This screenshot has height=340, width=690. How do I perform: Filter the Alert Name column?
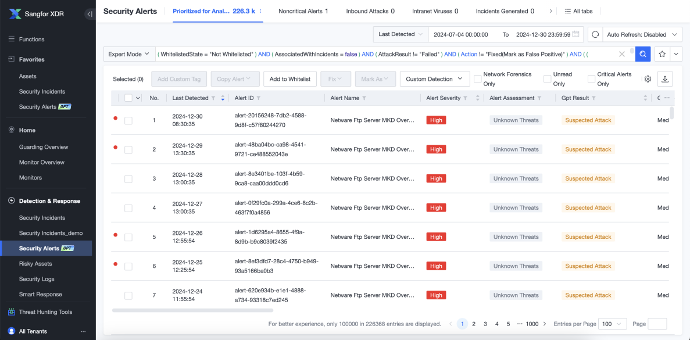point(364,98)
